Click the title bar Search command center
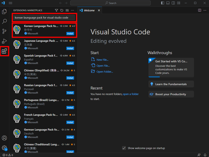This screenshot has height=157, width=209. [x=110, y=3]
